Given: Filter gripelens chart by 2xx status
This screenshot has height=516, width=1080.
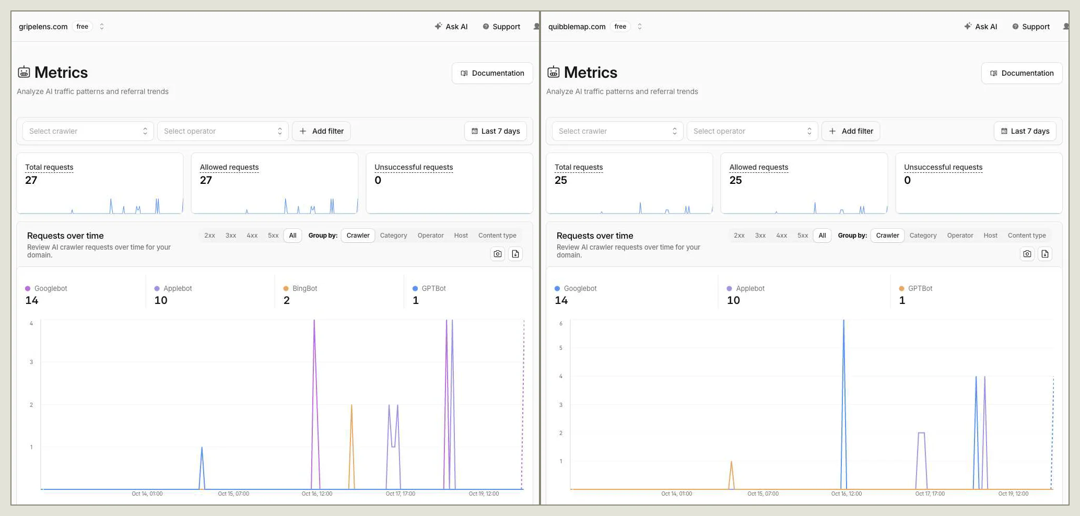Looking at the screenshot, I should click(209, 236).
